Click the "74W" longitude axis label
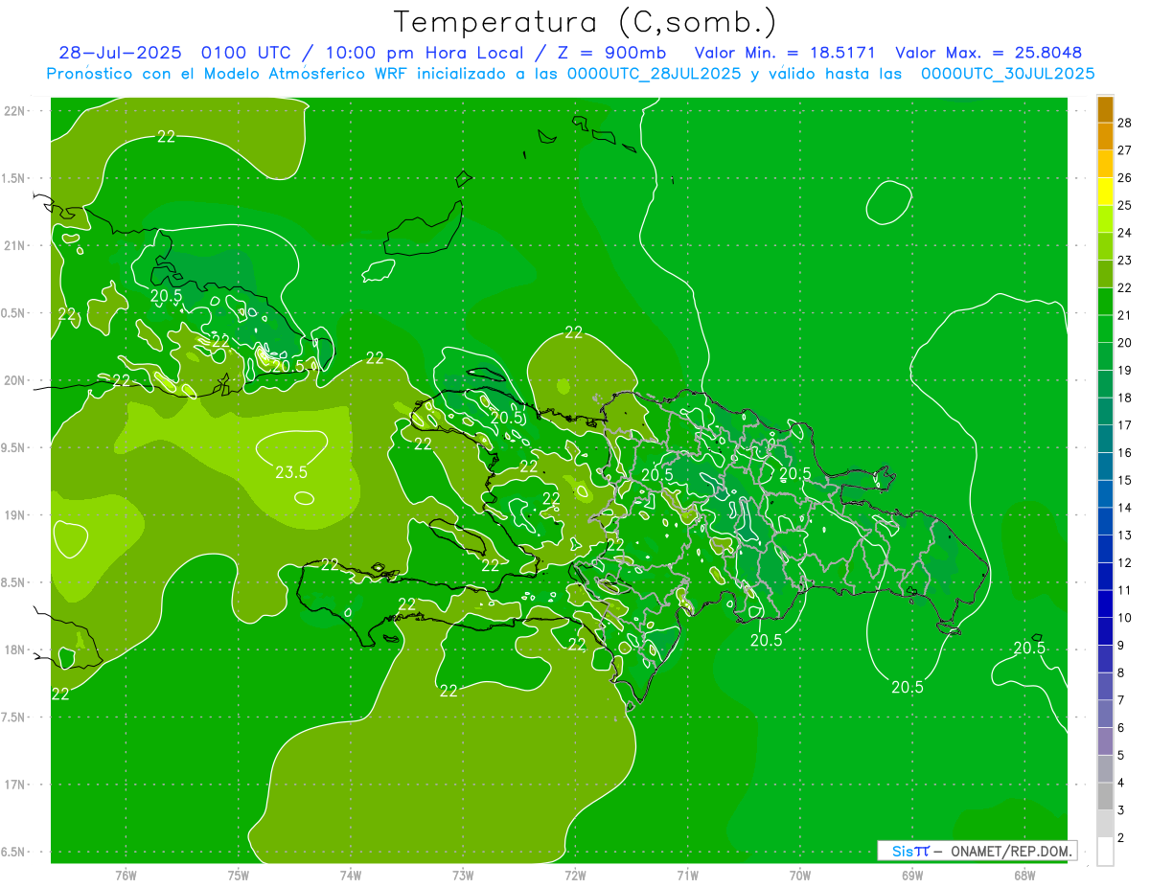Viewport: 1150px width, 888px height. click(350, 876)
